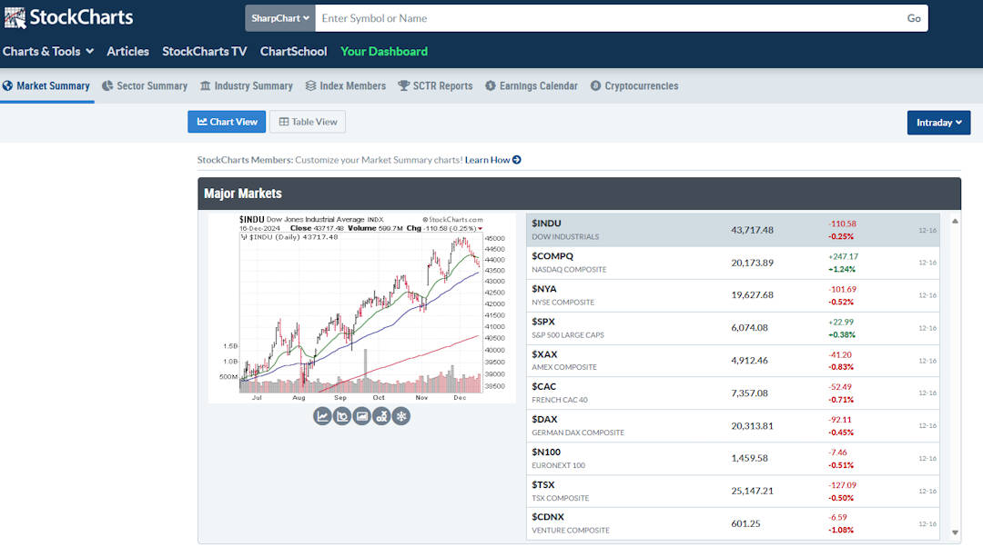The width and height of the screenshot is (983, 547).
Task: Open Articles in the top navigation
Action: 128,51
